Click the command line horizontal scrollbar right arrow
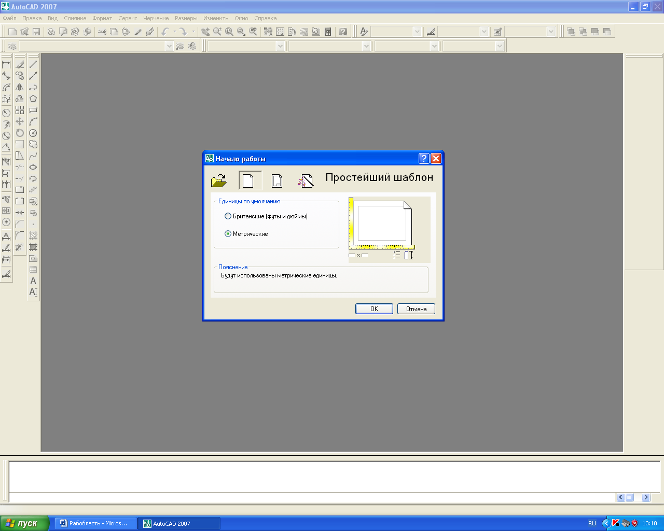 tap(646, 497)
